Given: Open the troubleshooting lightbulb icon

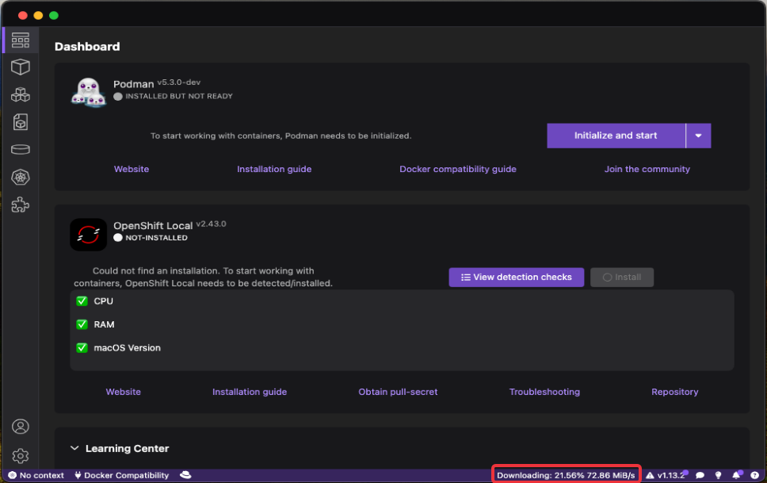Looking at the screenshot, I should pos(718,475).
